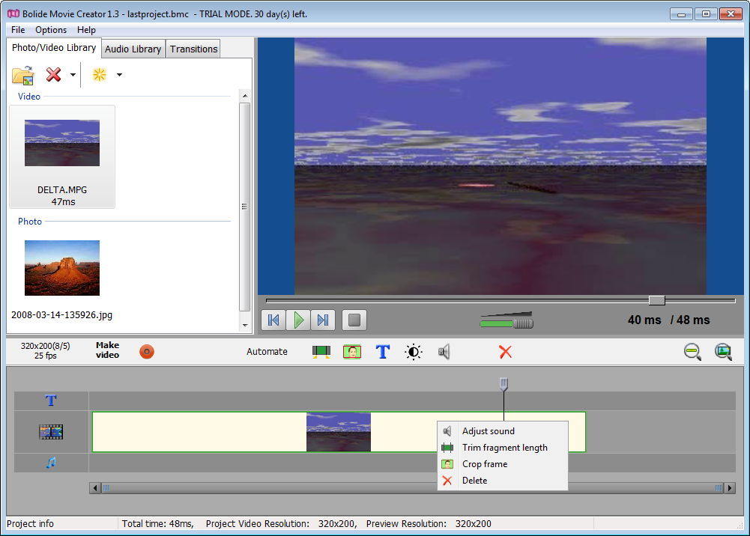
Task: Click the speaker sound adjust toolbar icon
Action: [x=444, y=352]
